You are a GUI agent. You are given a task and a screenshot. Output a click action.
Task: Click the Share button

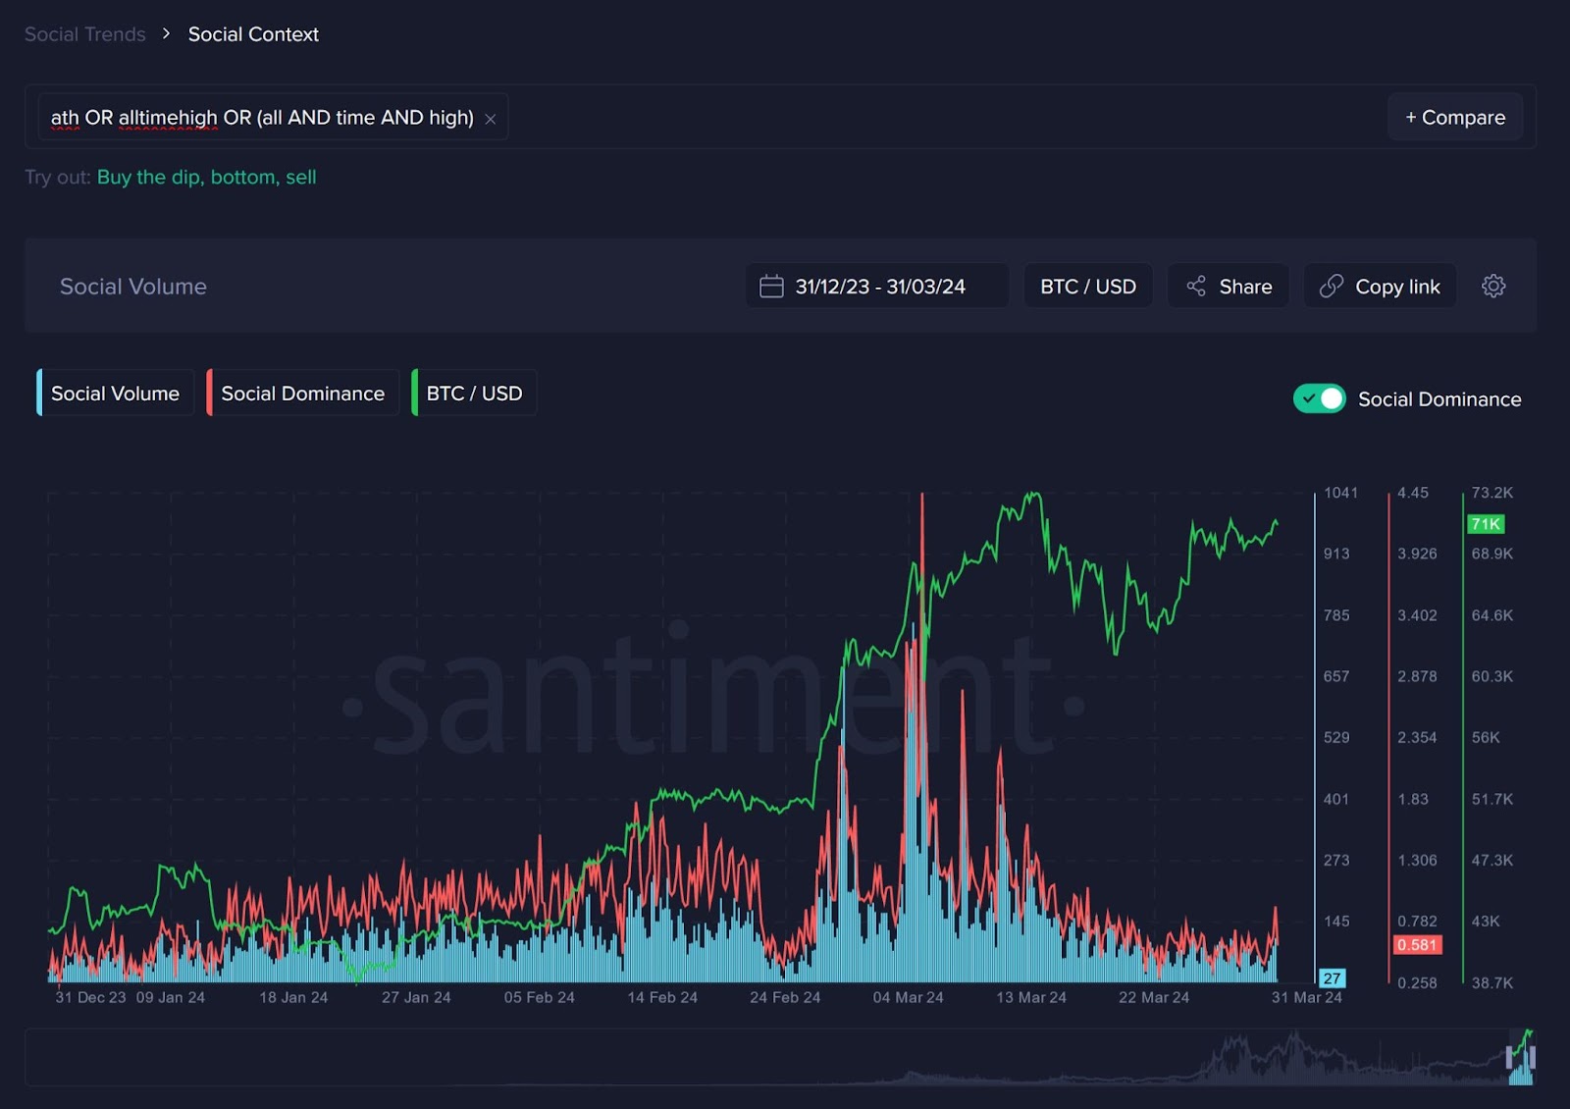1229,286
